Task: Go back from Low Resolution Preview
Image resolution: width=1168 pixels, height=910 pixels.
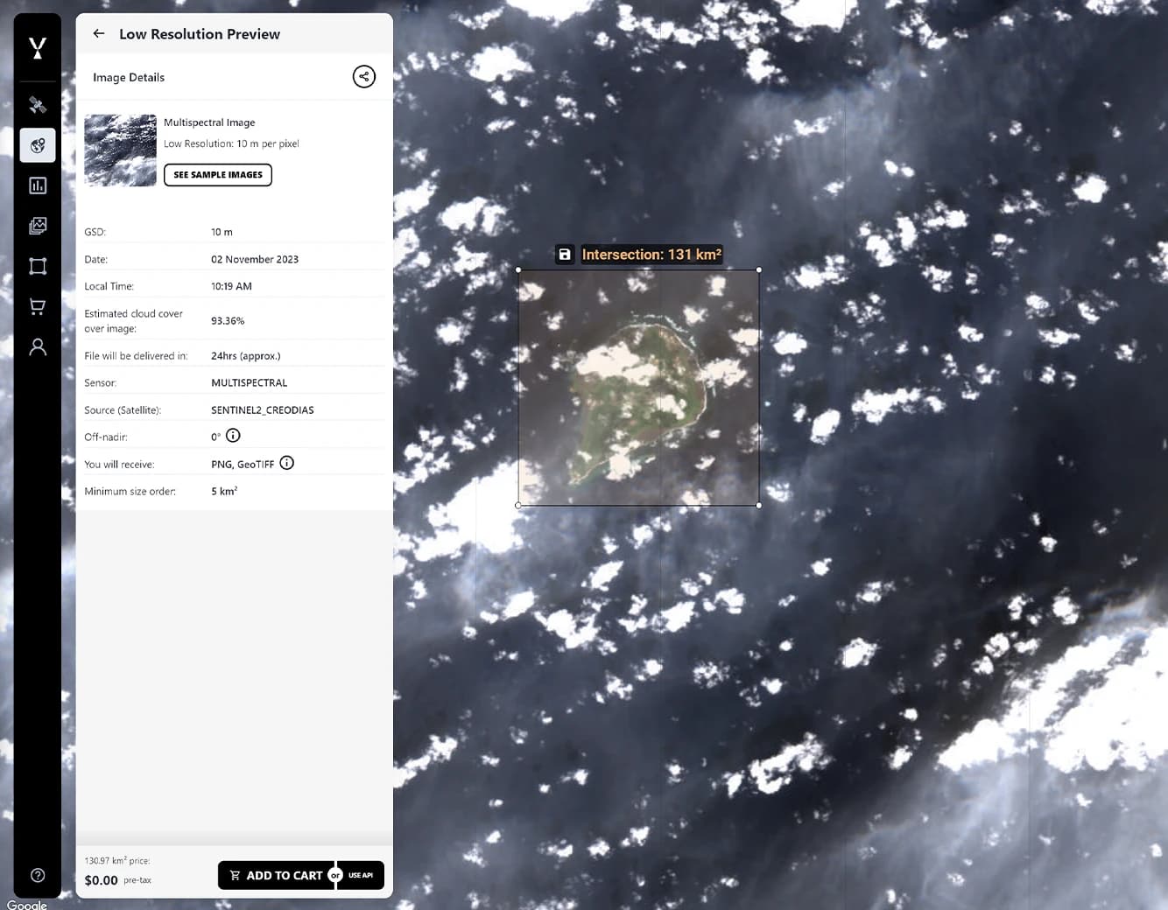Action: [98, 33]
